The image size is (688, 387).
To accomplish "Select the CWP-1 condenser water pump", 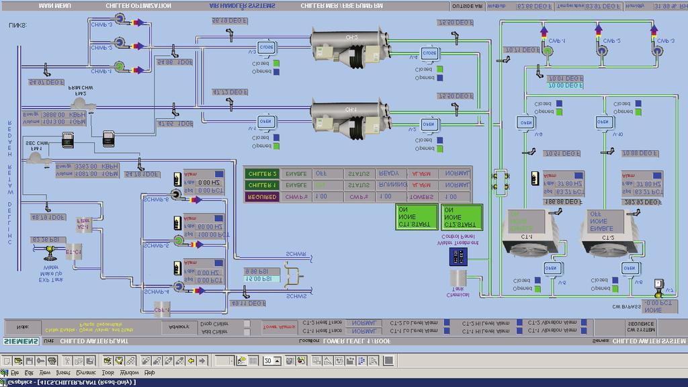I will (x=547, y=50).
